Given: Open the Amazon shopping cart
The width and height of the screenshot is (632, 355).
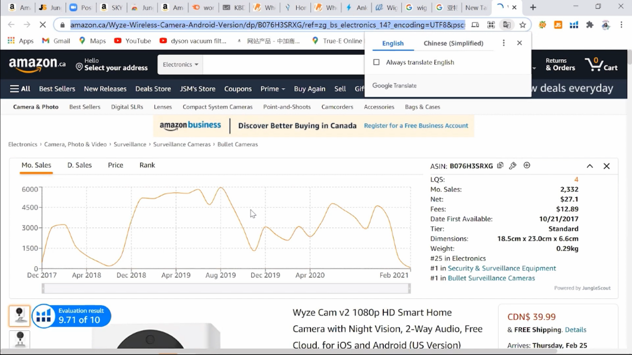Looking at the screenshot, I should [x=601, y=64].
